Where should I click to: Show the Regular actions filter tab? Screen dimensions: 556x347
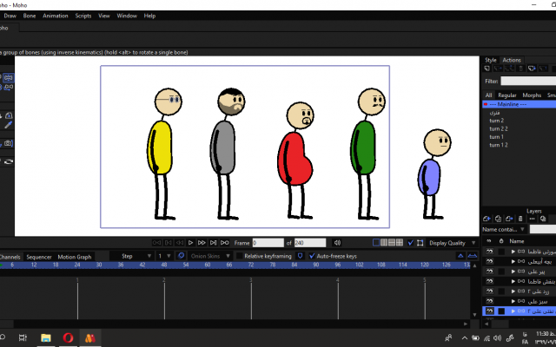click(507, 95)
